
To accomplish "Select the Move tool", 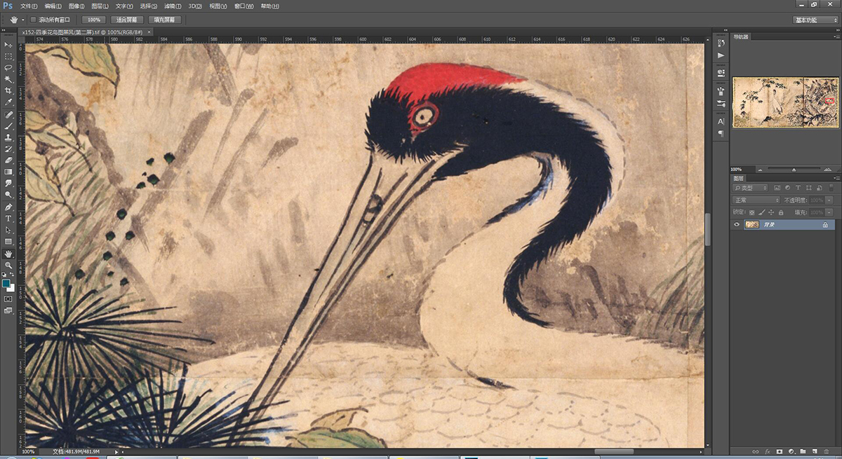I will tap(8, 45).
